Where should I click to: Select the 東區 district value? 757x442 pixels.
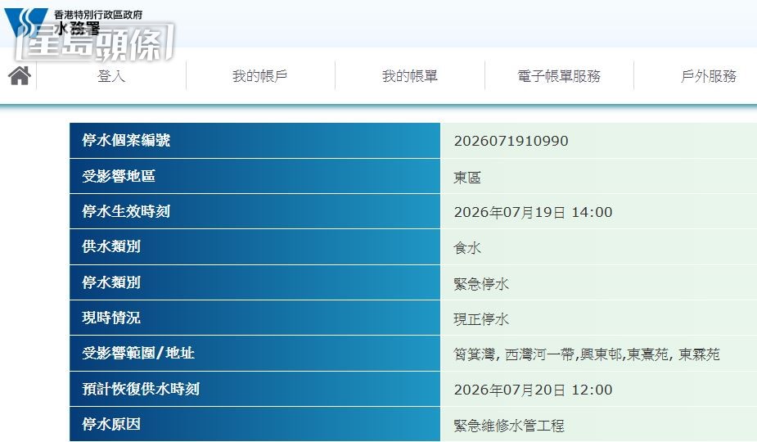point(466,178)
